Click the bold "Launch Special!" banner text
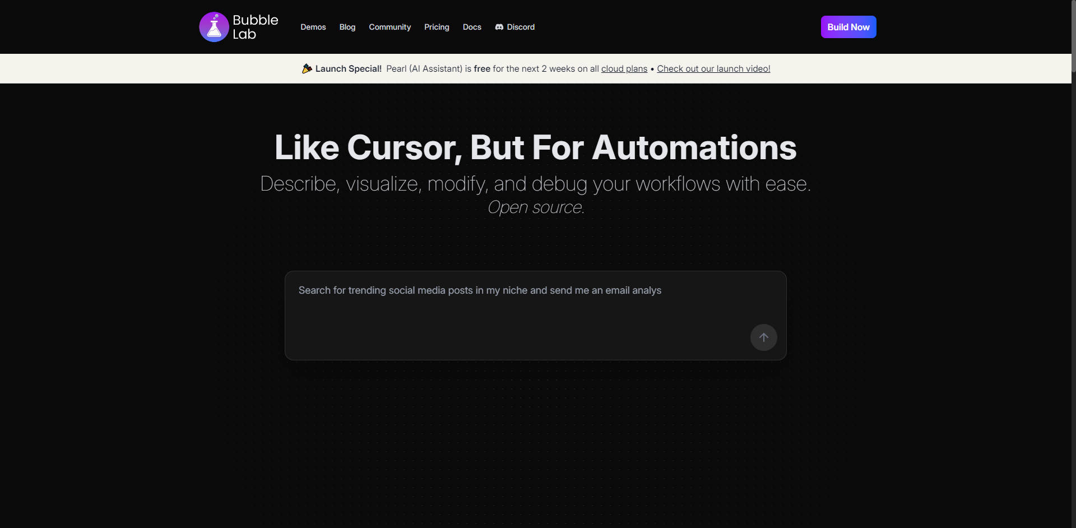The height and width of the screenshot is (528, 1076). 348,68
